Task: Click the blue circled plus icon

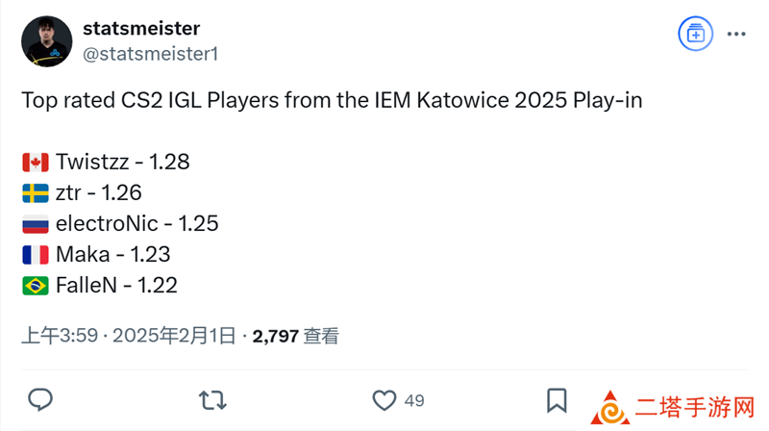Action: (695, 34)
